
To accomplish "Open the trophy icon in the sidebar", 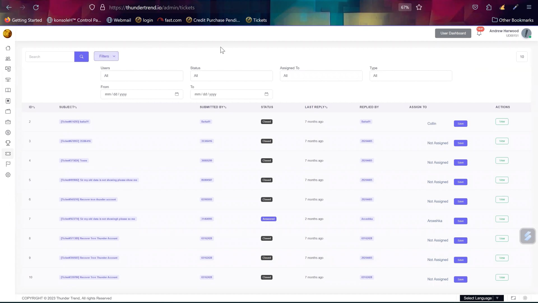I will point(8,143).
